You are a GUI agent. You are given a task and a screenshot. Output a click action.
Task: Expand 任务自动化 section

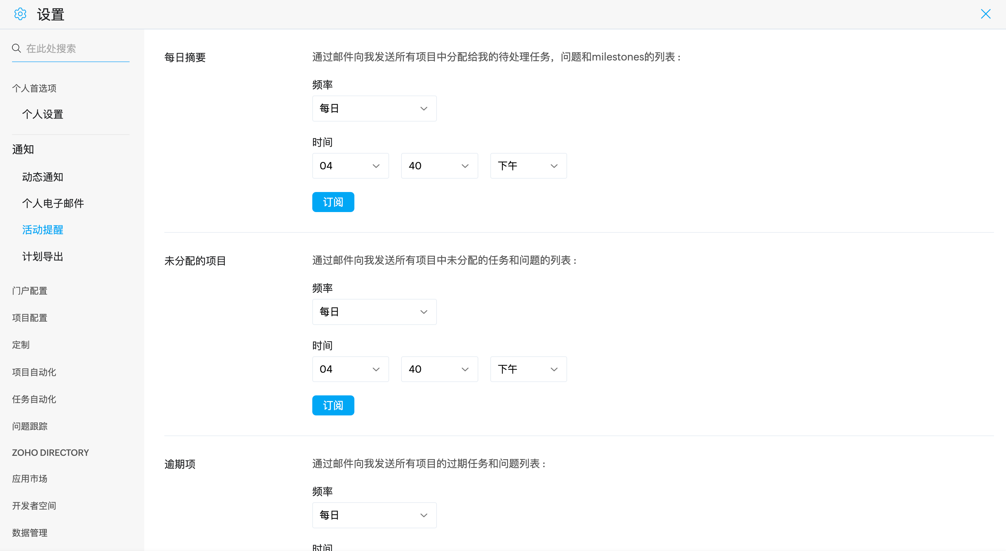point(34,399)
